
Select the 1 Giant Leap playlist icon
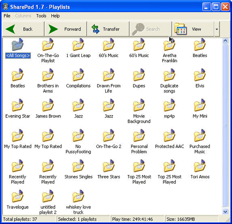pyautogui.click(x=78, y=44)
